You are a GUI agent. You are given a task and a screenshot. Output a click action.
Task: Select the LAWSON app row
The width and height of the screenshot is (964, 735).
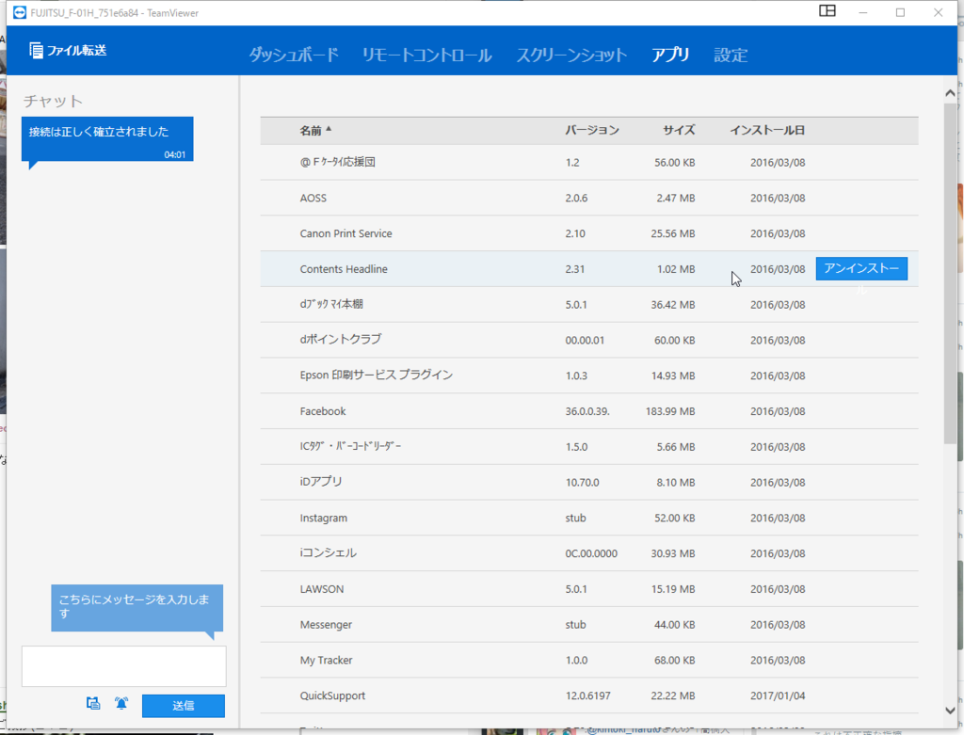click(589, 589)
